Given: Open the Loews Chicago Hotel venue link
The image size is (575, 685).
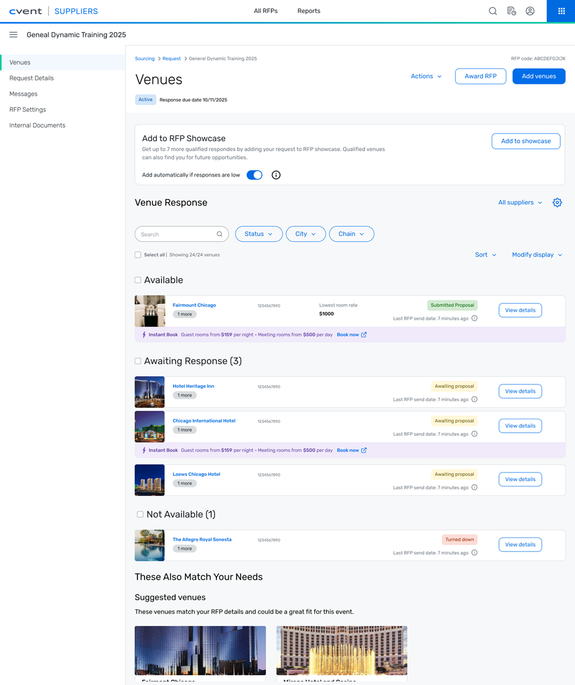Looking at the screenshot, I should pos(196,474).
